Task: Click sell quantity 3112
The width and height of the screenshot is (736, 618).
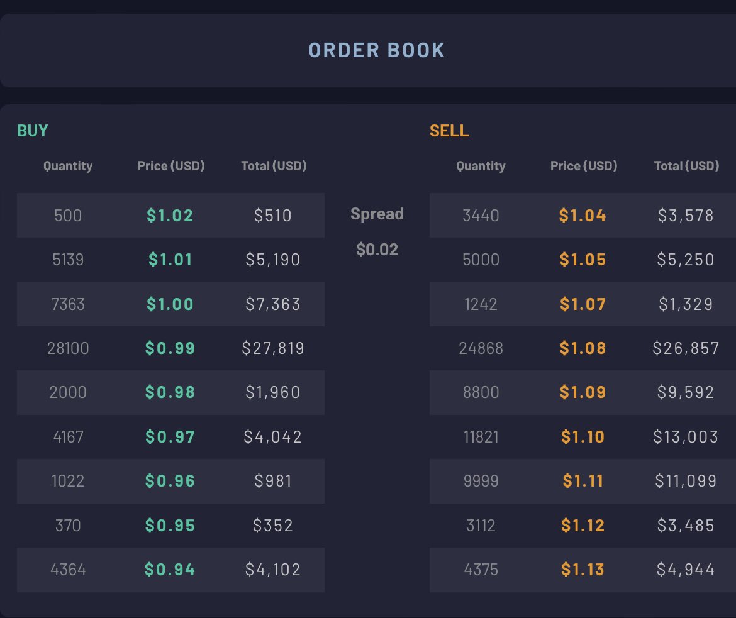Action: (481, 526)
